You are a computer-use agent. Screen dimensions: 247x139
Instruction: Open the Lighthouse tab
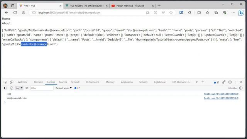160,82
